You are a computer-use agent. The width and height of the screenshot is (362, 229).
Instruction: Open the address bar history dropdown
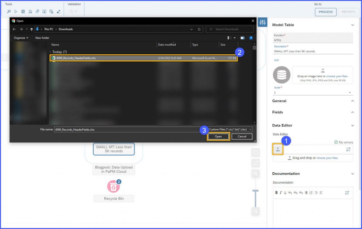[x=191, y=29]
